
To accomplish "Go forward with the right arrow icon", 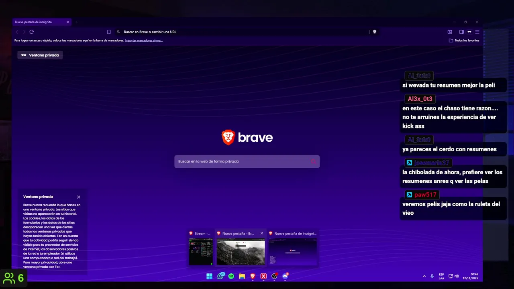I will click(x=24, y=32).
